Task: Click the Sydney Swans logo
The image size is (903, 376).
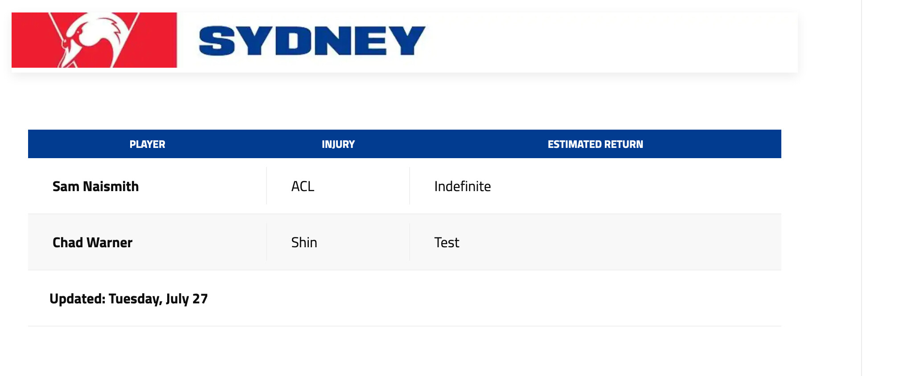Action: 94,40
